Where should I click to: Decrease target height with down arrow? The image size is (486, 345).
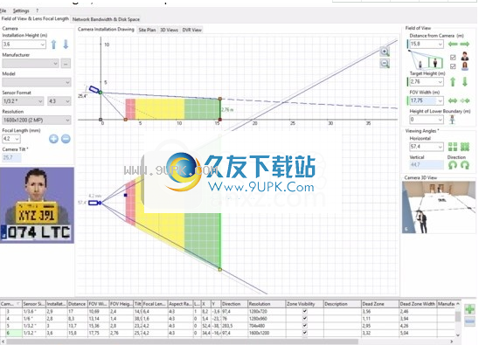pyautogui.click(x=465, y=82)
